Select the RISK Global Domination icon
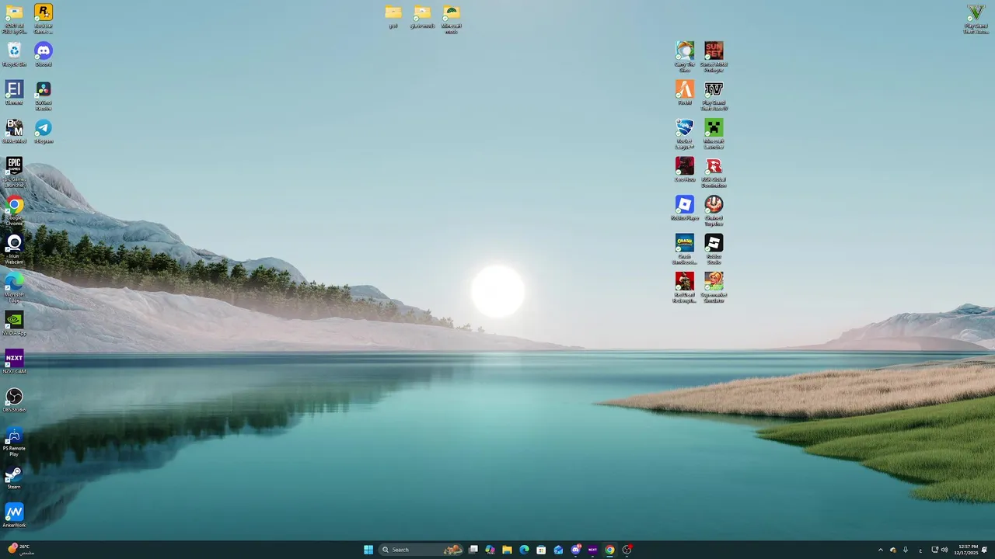The image size is (995, 559). click(714, 172)
